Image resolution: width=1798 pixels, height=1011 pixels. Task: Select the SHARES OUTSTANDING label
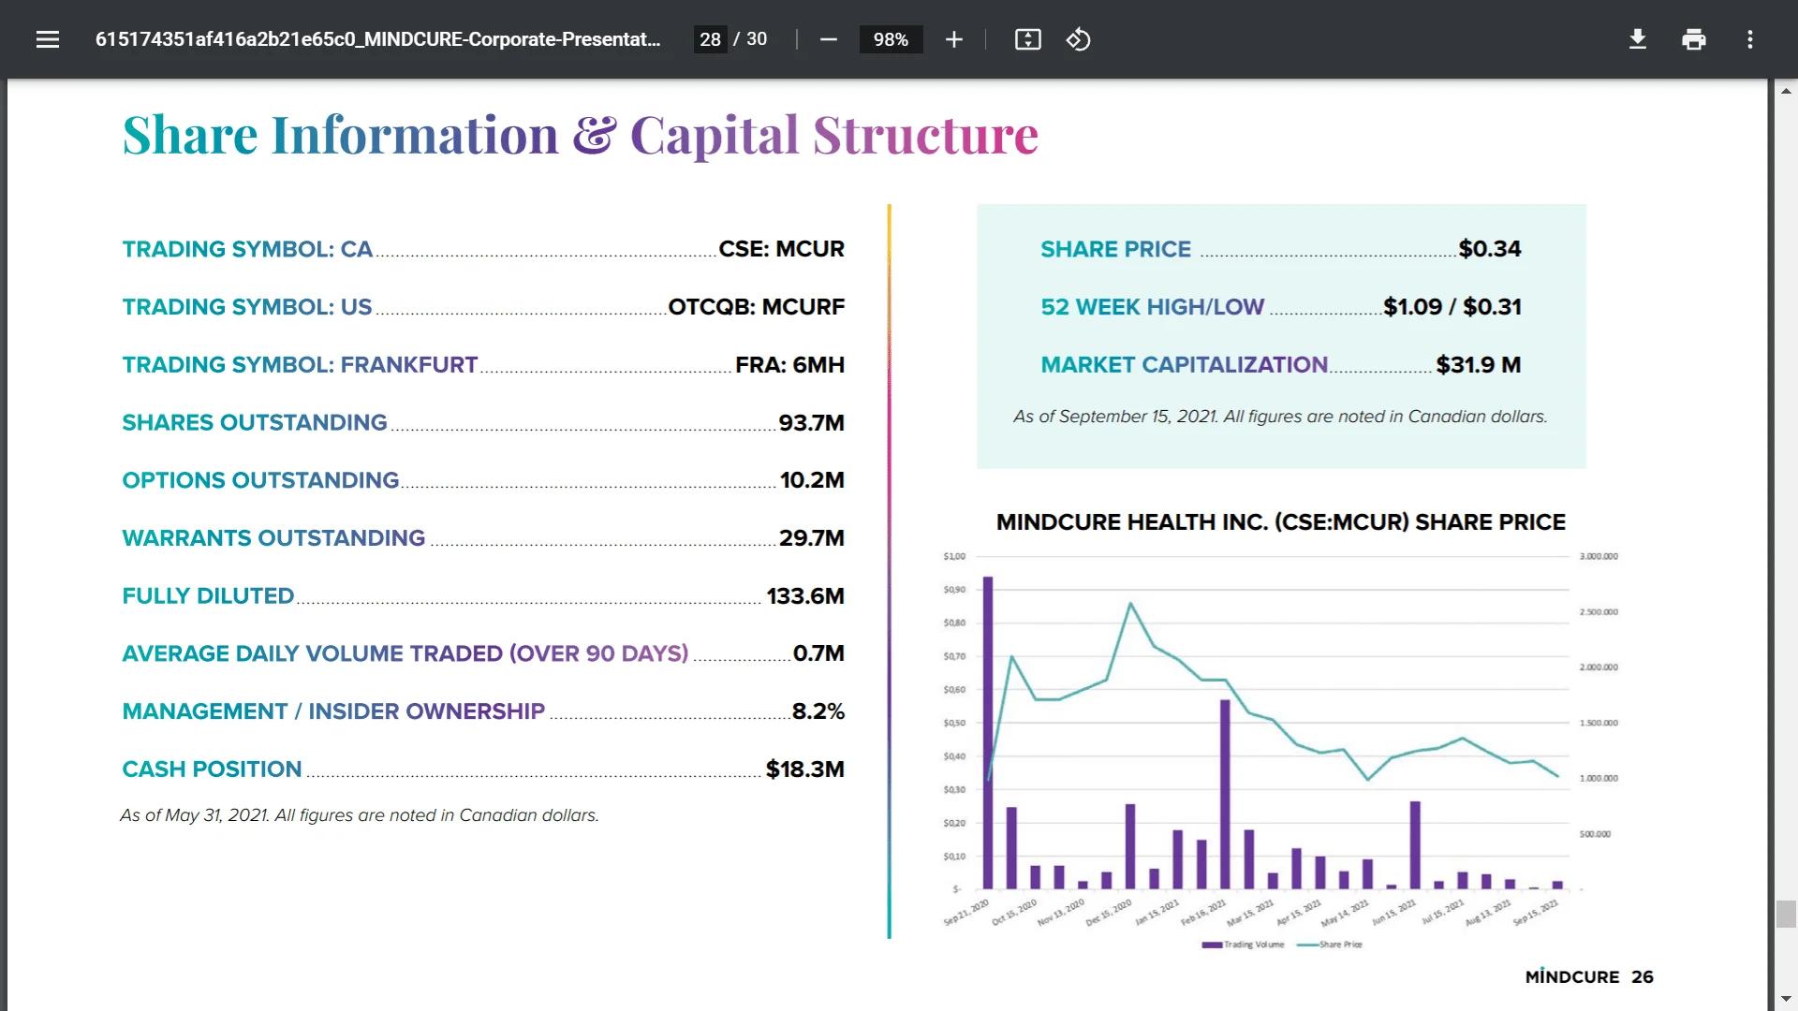pyautogui.click(x=255, y=422)
